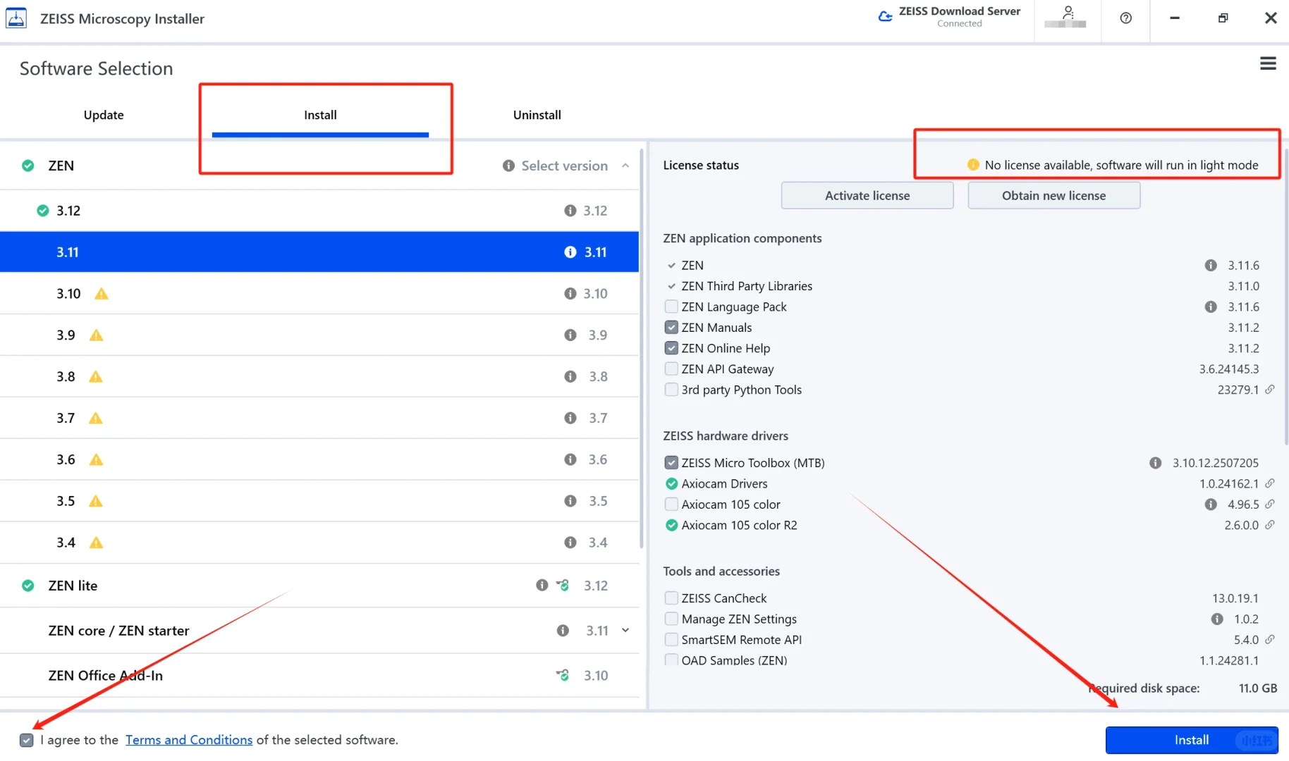Click the OAD Samples (ZEN) checkbox
This screenshot has width=1289, height=761.
pyautogui.click(x=671, y=660)
